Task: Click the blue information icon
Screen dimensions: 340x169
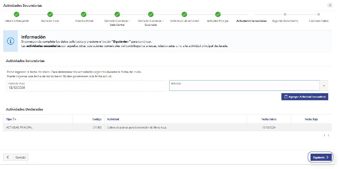Action: (11, 41)
